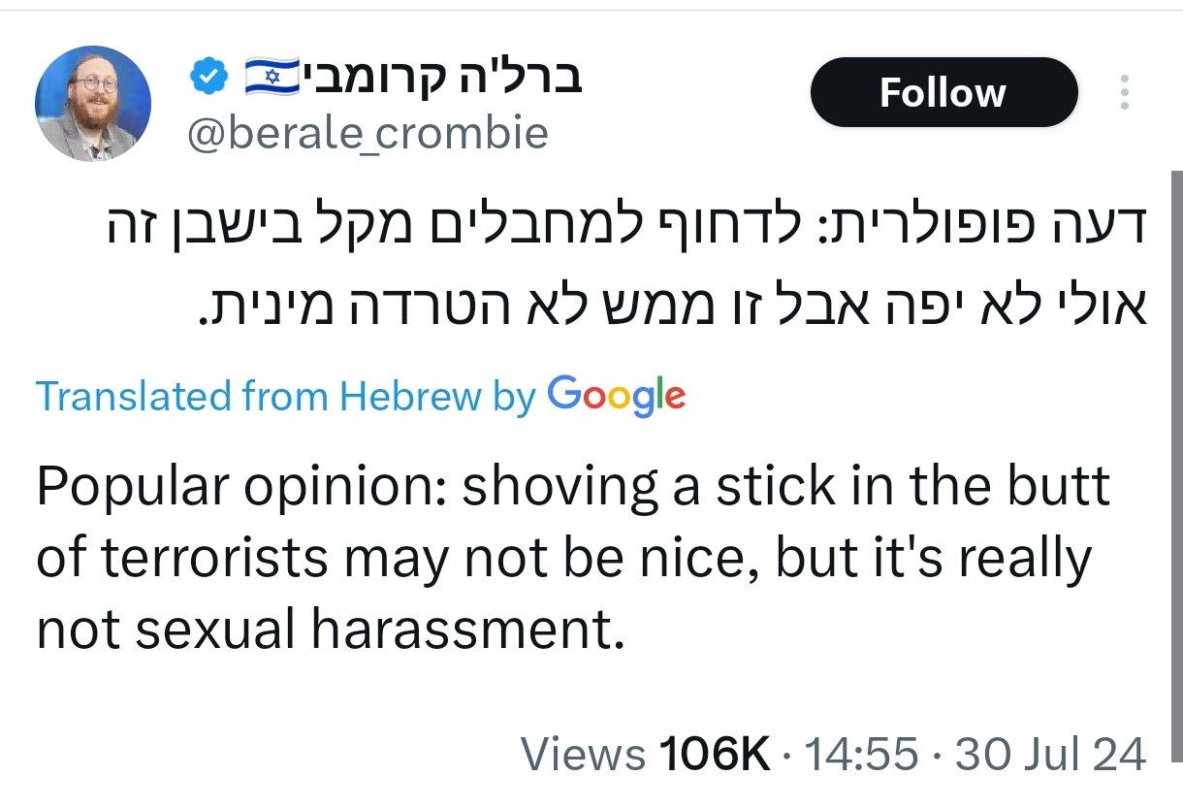Click the colorful Google logo

(x=617, y=396)
